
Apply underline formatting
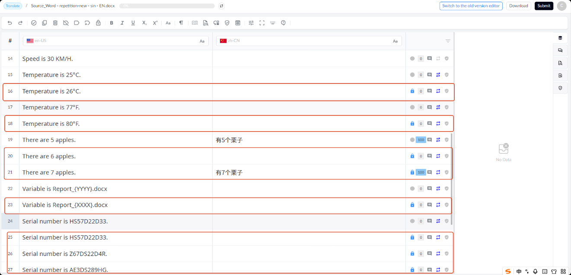click(x=133, y=23)
